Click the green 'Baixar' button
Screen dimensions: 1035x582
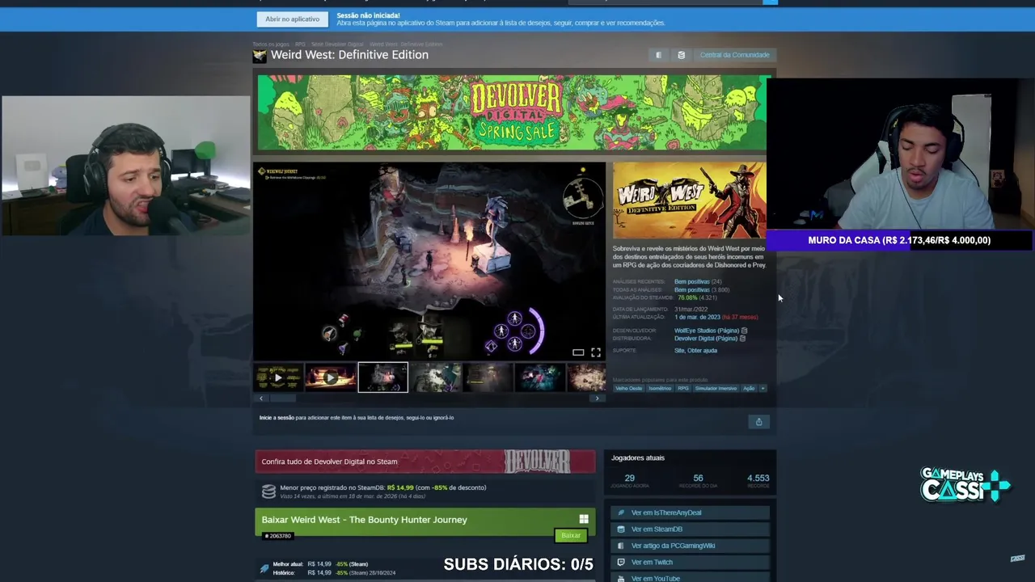pos(571,536)
